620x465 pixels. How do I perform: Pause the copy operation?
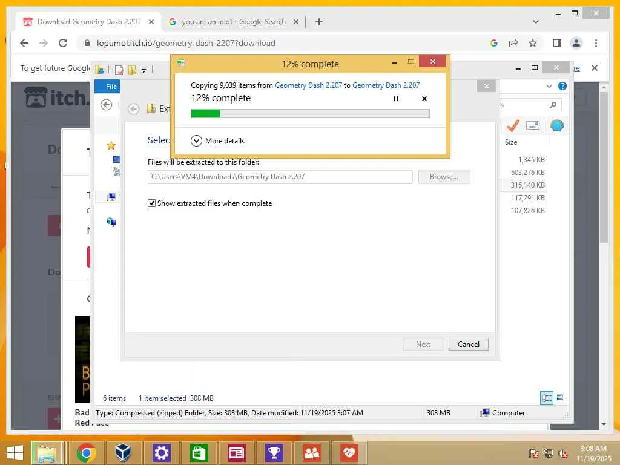click(396, 99)
